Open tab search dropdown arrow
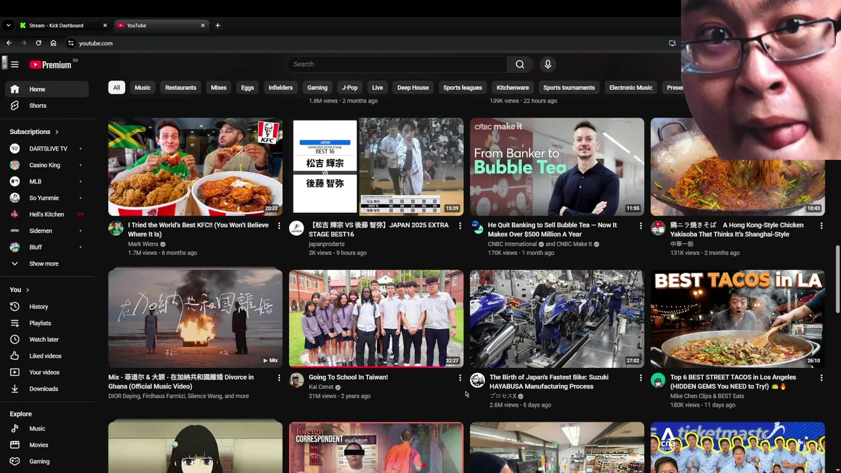 pos(8,26)
